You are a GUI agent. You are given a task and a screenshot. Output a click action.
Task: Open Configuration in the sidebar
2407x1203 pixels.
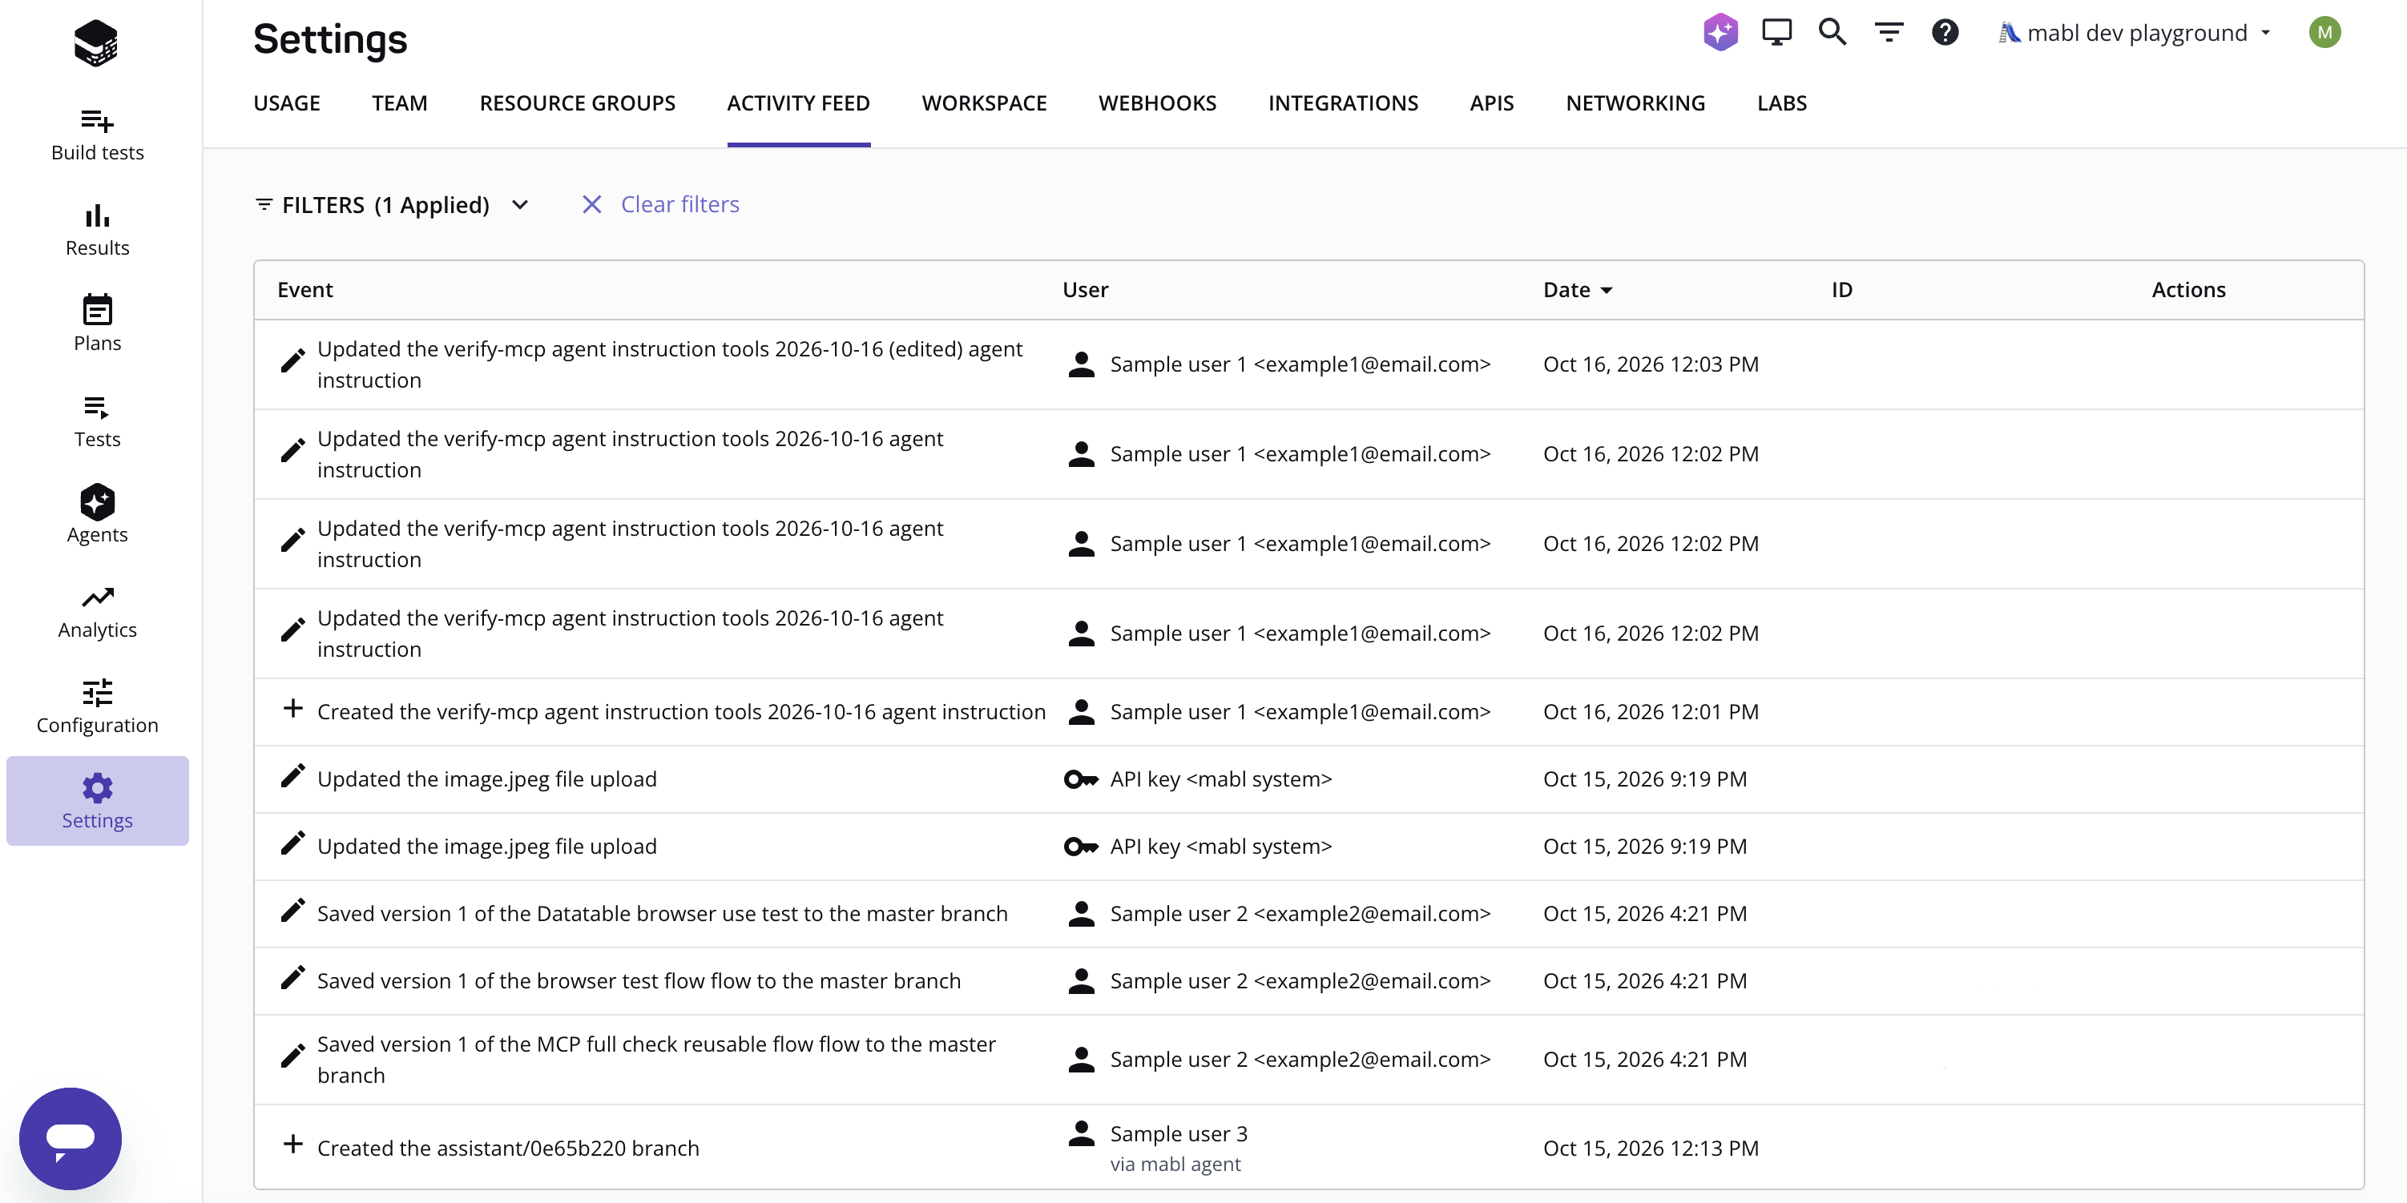coord(97,707)
